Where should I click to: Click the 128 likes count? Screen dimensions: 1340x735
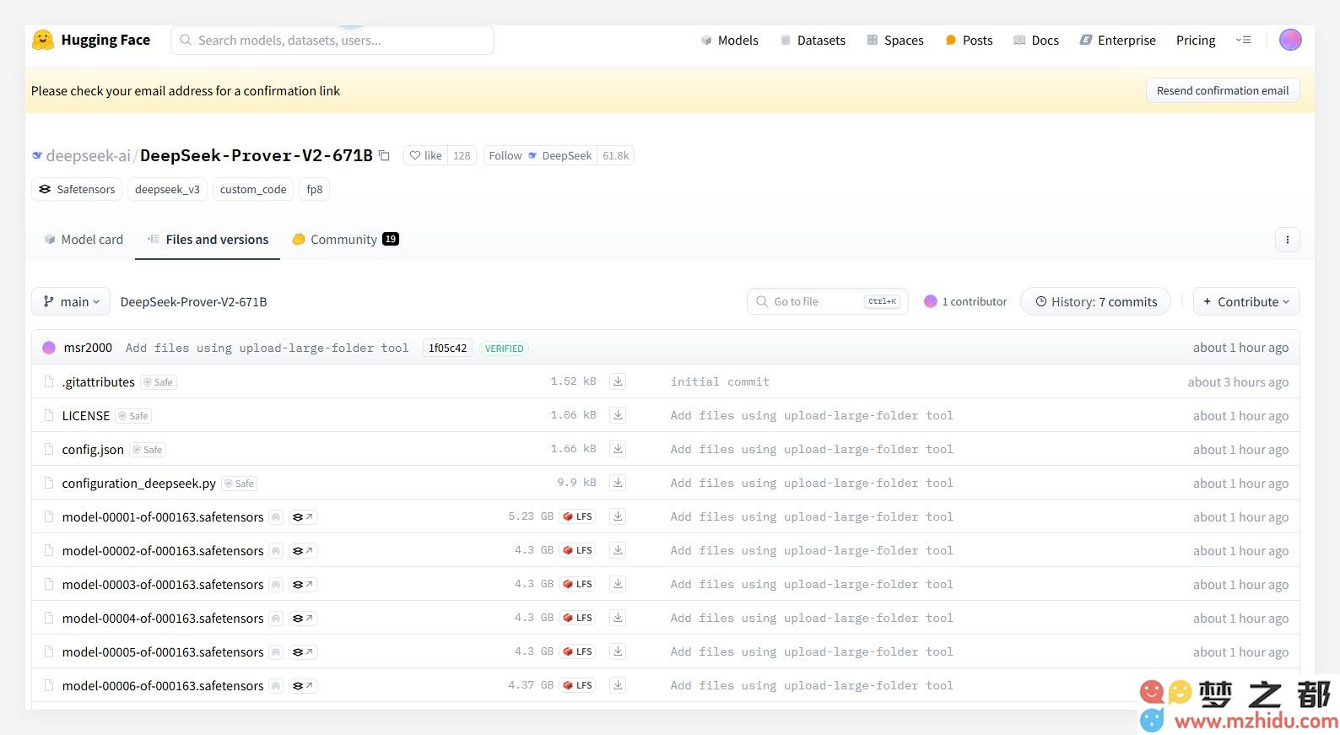coord(462,155)
